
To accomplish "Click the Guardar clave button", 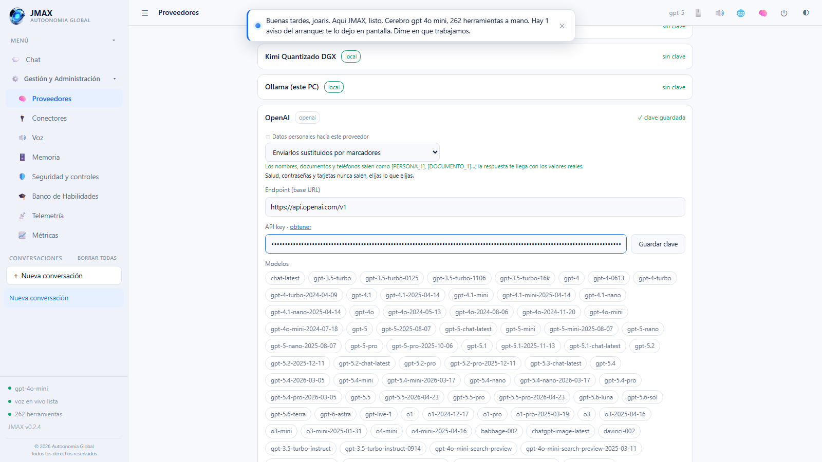I will (x=658, y=244).
